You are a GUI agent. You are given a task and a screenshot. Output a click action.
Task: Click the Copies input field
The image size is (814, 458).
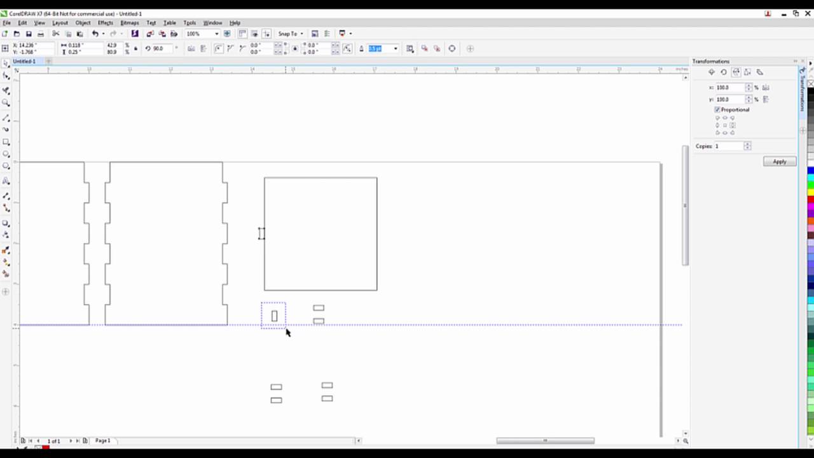tap(729, 146)
